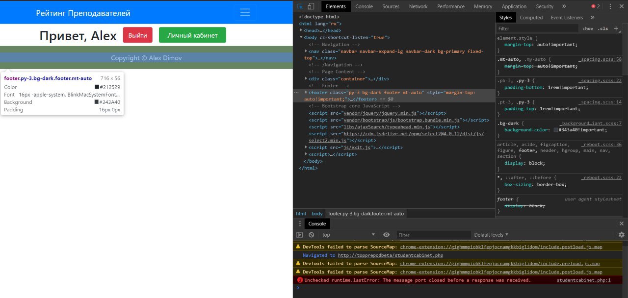Activate the inspect element picker tool
This screenshot has width=628, height=298.
pos(300,6)
